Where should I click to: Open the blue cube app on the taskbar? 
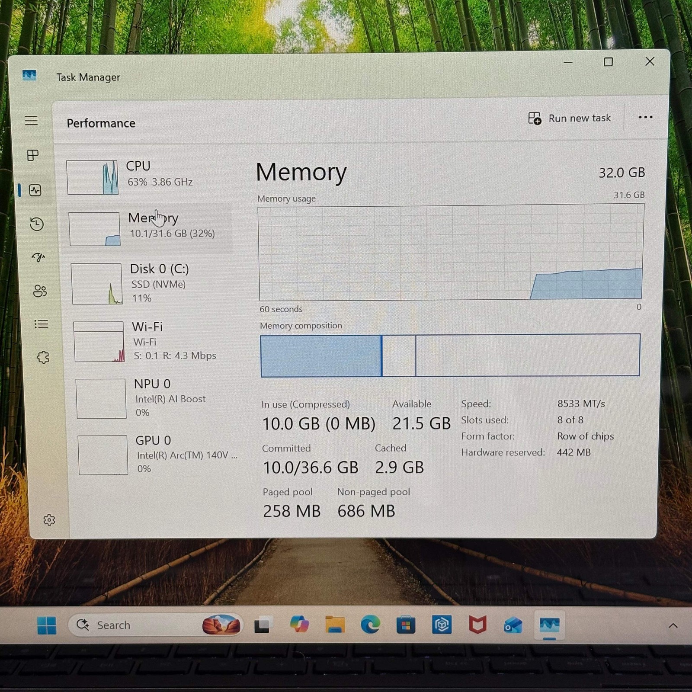click(442, 625)
